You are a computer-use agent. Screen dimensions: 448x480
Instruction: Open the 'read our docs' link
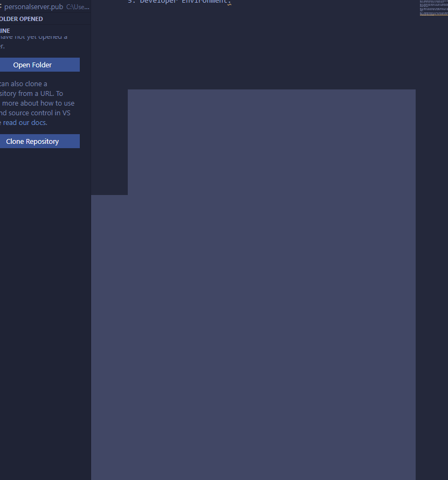click(25, 123)
